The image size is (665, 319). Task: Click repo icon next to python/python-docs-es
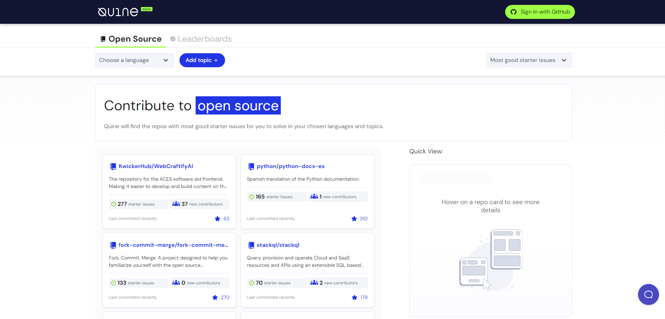tap(251, 166)
